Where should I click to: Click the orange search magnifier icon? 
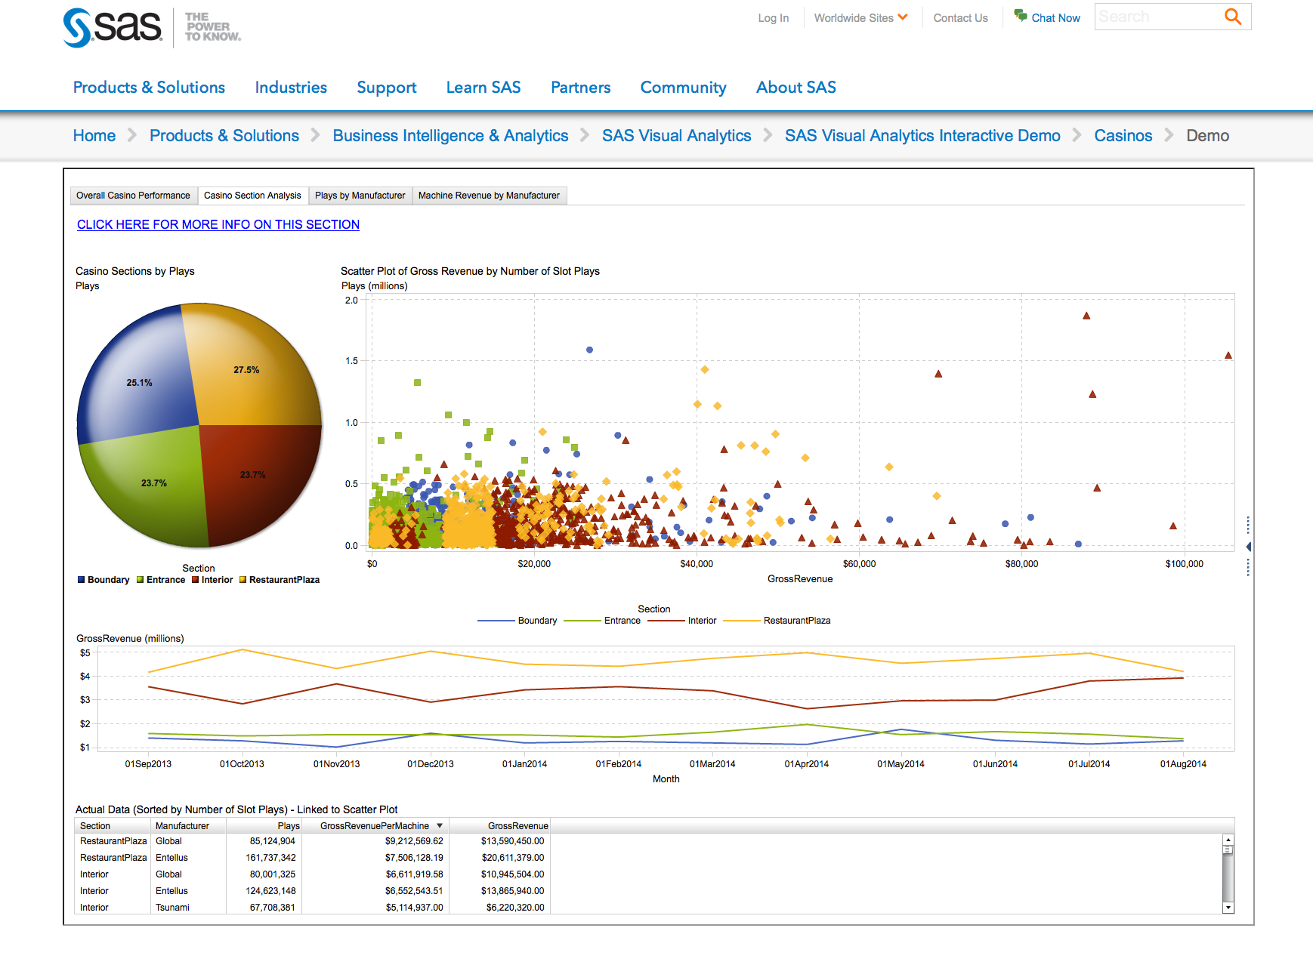[x=1233, y=17]
